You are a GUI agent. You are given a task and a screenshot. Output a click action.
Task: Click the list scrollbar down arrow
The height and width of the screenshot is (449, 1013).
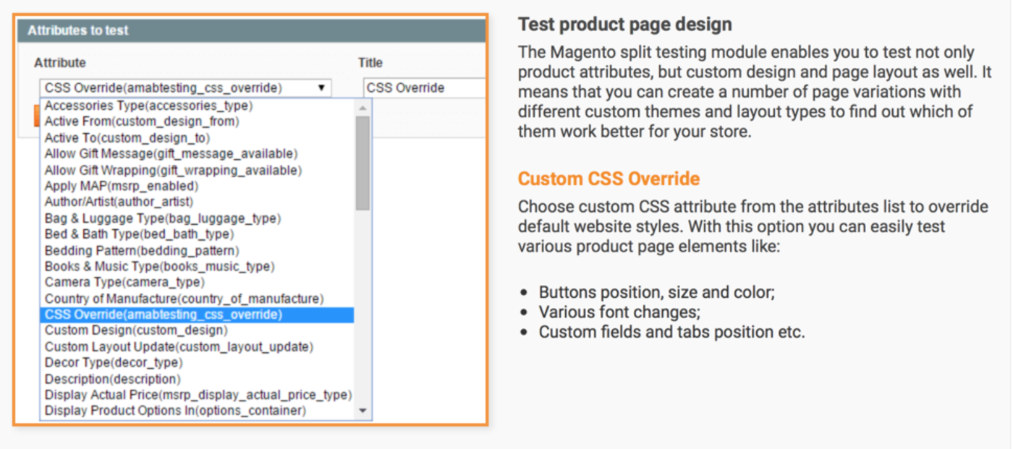(363, 411)
